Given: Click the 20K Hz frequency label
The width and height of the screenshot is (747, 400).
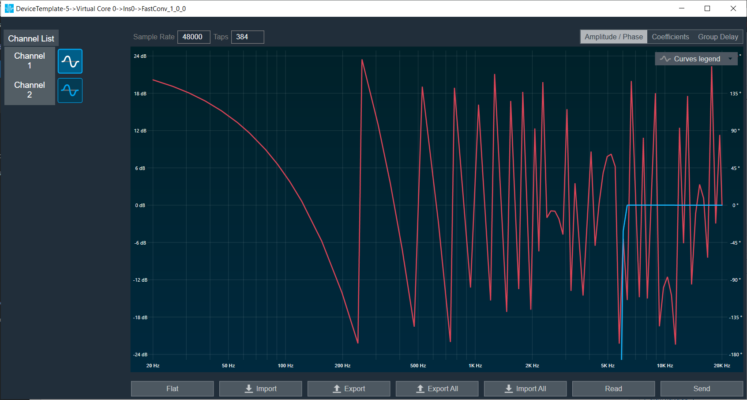Looking at the screenshot, I should point(722,366).
